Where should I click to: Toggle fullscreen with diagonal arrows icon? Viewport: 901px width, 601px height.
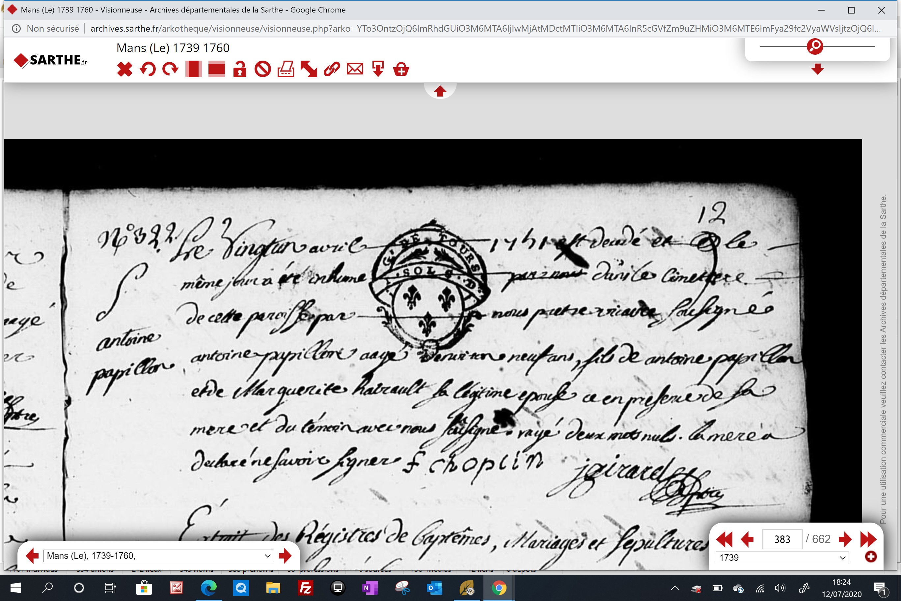[x=309, y=70]
